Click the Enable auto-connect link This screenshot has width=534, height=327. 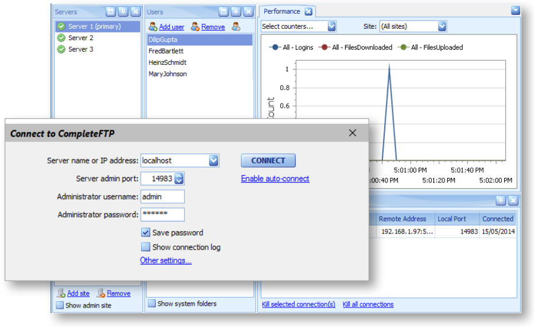click(275, 178)
